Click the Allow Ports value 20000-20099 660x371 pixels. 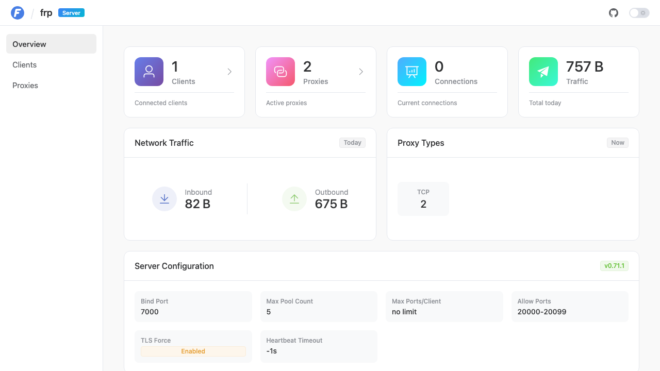coord(542,312)
